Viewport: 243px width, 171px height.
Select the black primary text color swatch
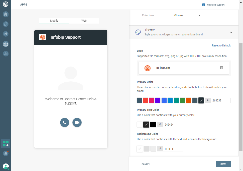tap(153, 125)
